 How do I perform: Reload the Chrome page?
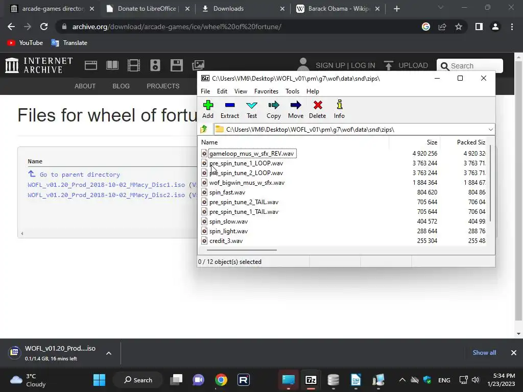(x=44, y=27)
